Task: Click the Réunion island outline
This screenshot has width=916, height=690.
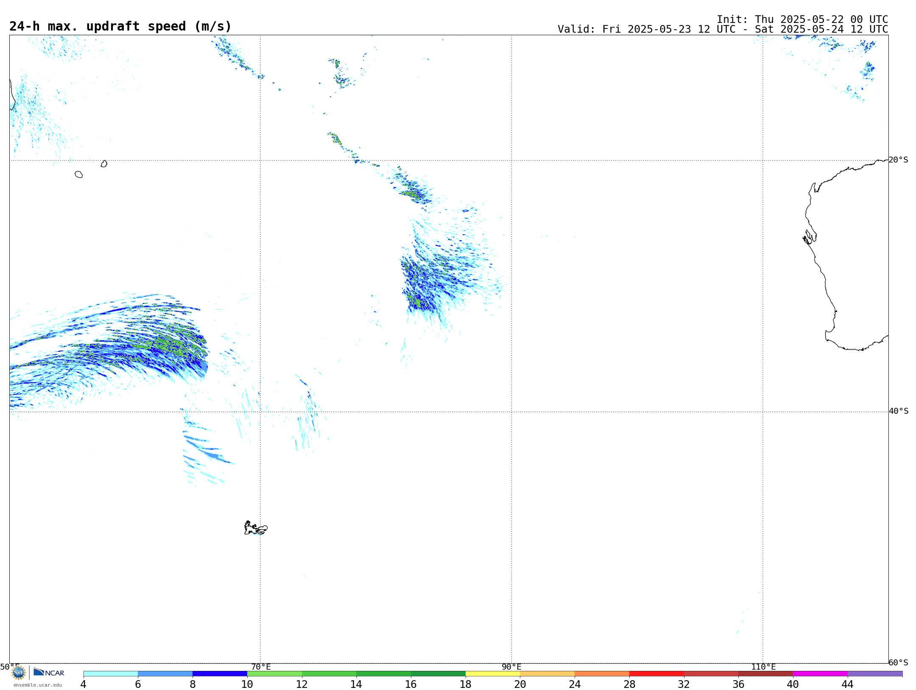Action: [x=78, y=174]
